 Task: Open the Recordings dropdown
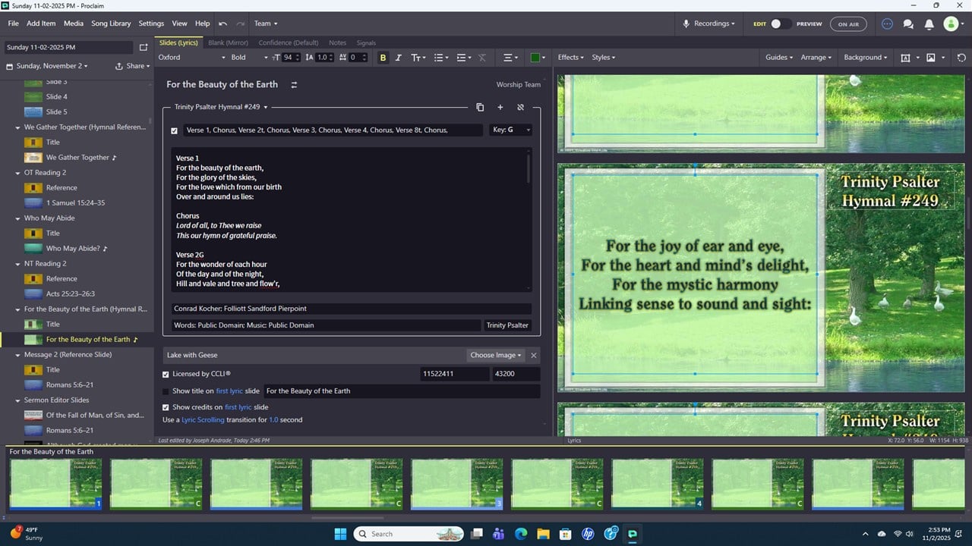[x=709, y=24]
